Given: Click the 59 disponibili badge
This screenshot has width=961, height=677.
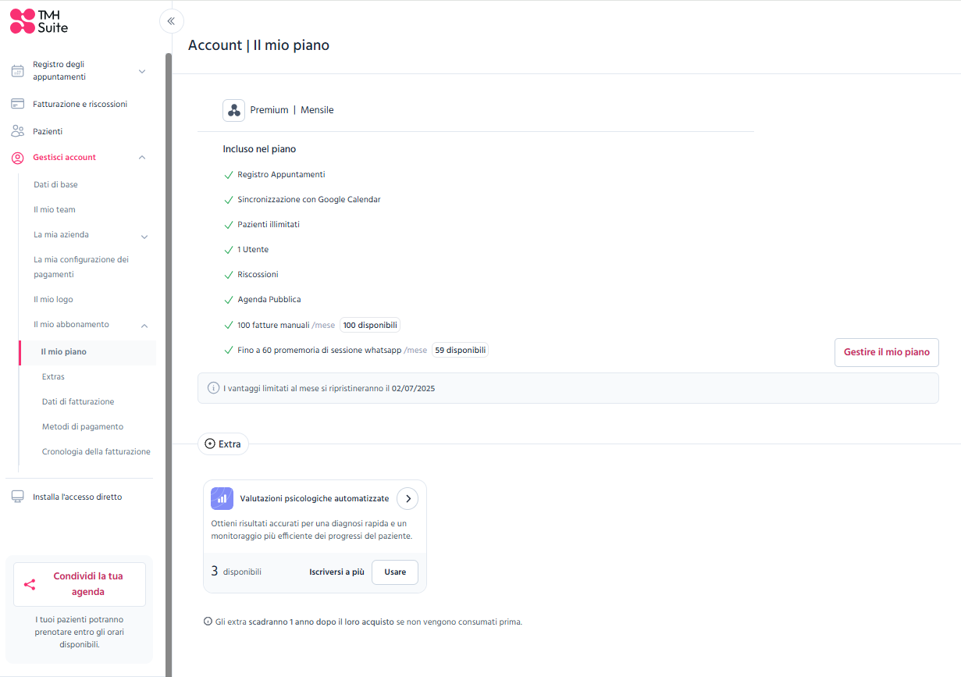Looking at the screenshot, I should coord(461,350).
